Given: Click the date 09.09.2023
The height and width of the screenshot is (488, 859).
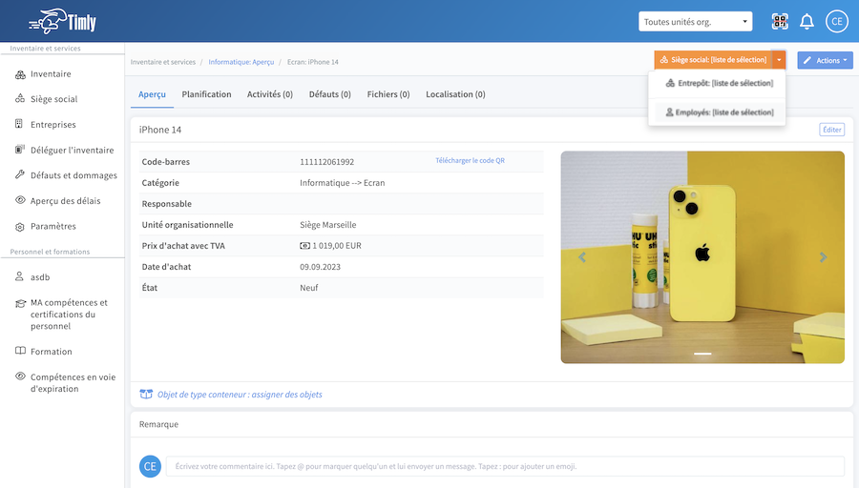Looking at the screenshot, I should [x=320, y=267].
